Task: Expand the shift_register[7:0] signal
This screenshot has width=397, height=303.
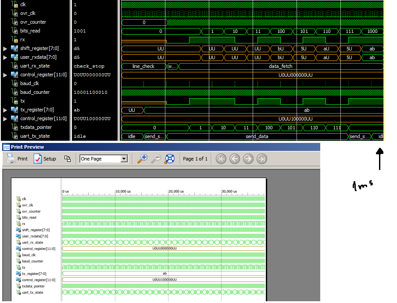Action: tap(5, 49)
